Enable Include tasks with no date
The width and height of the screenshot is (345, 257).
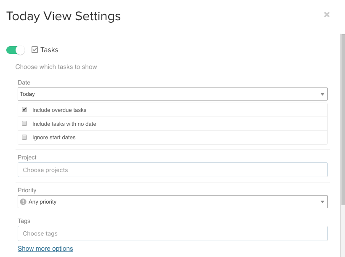tap(24, 123)
